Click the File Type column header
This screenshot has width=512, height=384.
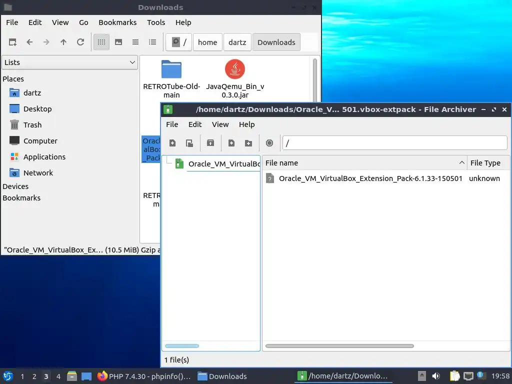click(488, 162)
